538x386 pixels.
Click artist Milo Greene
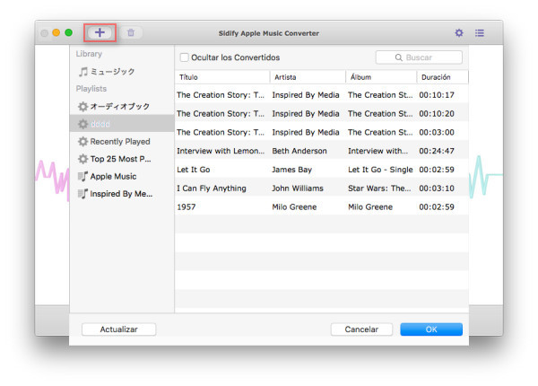pos(294,206)
